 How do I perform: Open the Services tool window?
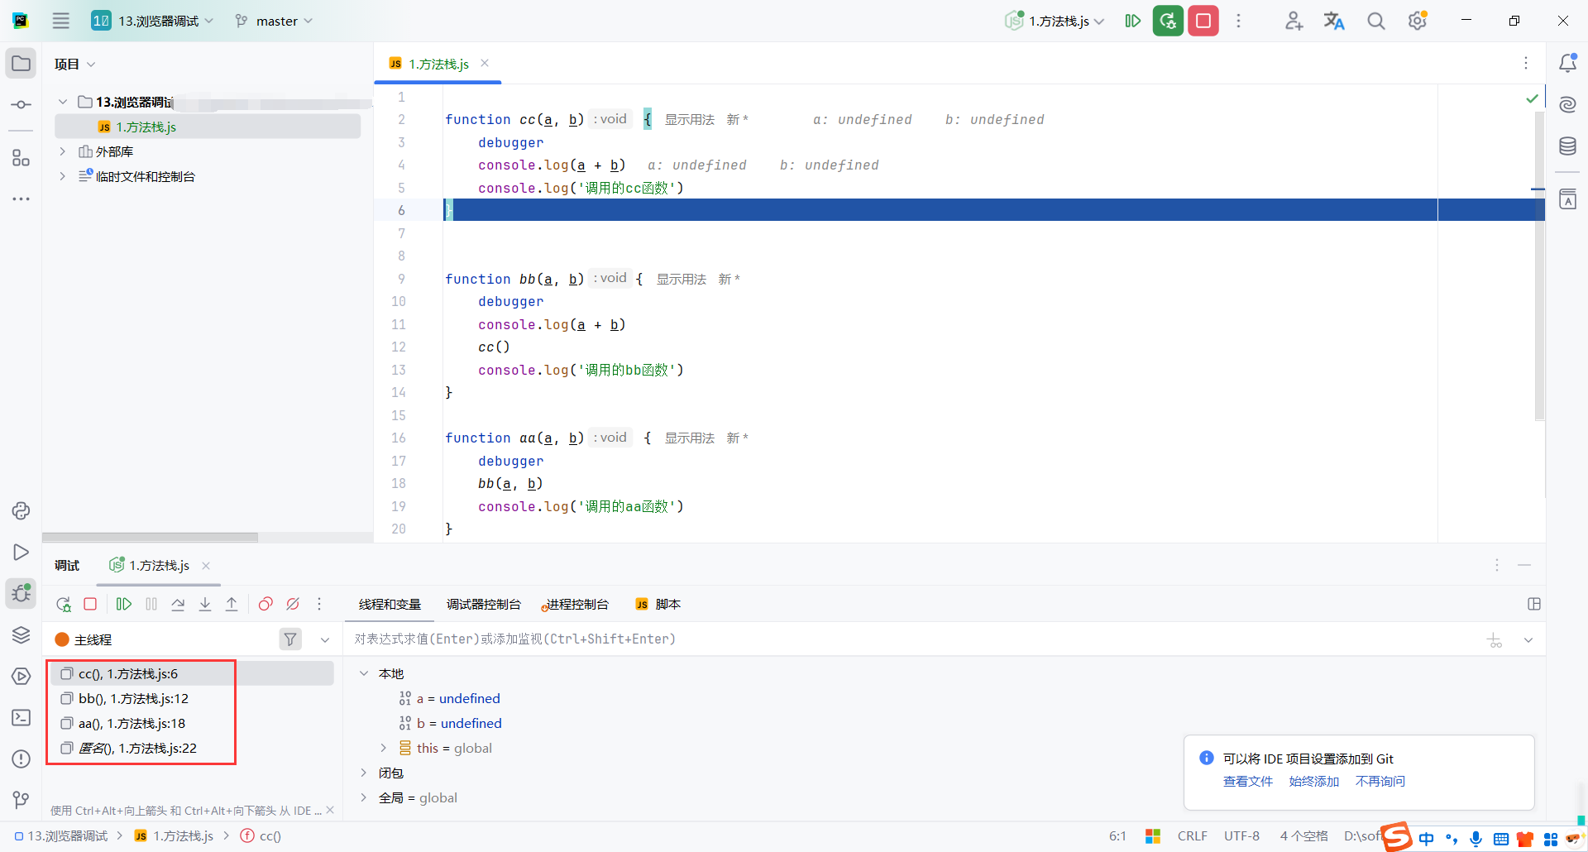coord(22,676)
